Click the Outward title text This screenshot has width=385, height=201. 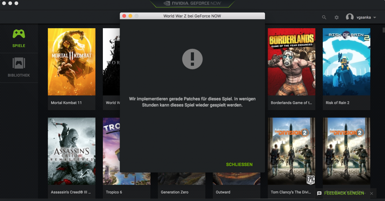pos(223,192)
